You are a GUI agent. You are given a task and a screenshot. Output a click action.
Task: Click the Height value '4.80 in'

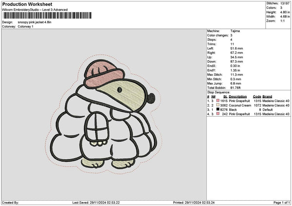pyautogui.click(x=285, y=12)
